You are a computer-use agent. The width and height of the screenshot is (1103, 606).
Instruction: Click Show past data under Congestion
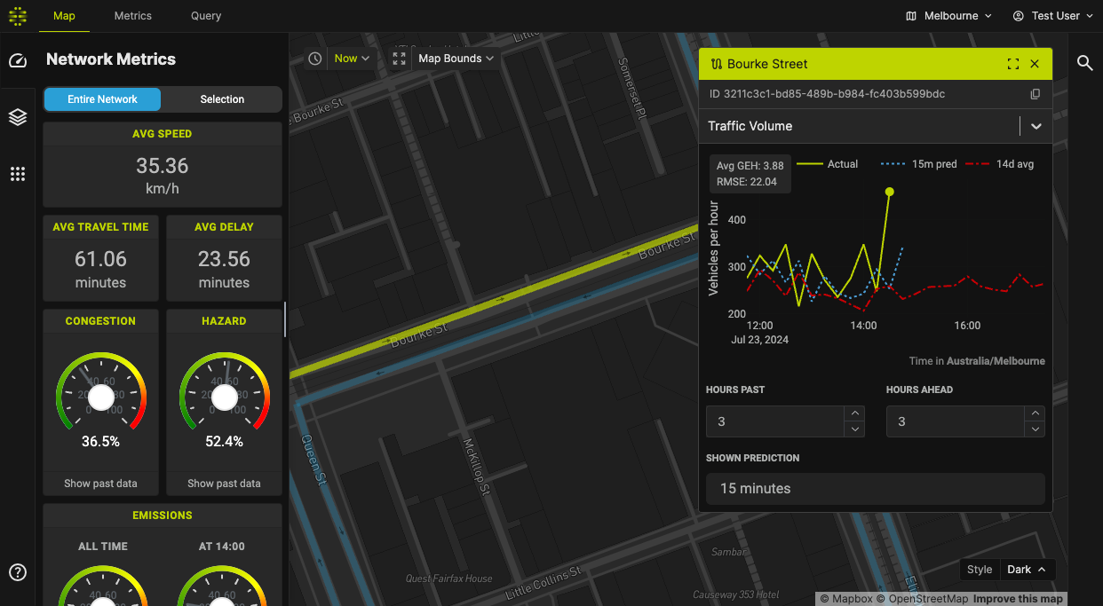(100, 484)
